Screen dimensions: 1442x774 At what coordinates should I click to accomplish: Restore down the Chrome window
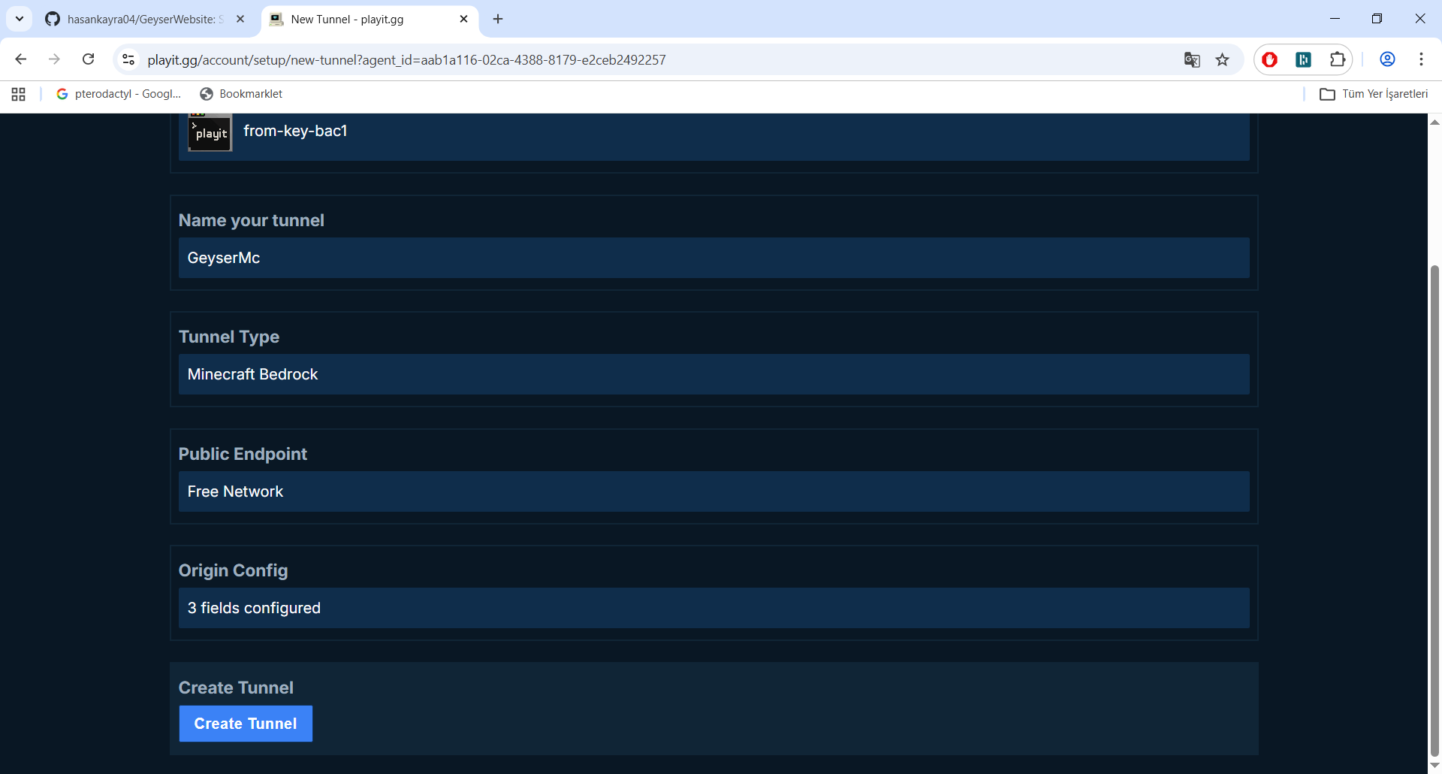pyautogui.click(x=1377, y=19)
